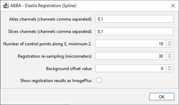The height and width of the screenshot is (105, 179).
Task: Click the Slices channels input field
Action: pos(134,31)
